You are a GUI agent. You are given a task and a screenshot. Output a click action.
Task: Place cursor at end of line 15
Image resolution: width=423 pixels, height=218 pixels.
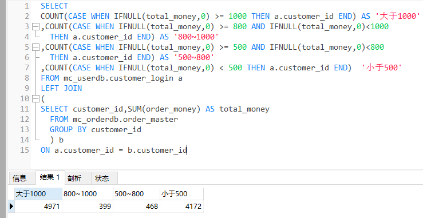187,150
